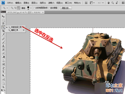Click the foreground color swatch
This screenshot has width=125, height=94.
coord(2,93)
